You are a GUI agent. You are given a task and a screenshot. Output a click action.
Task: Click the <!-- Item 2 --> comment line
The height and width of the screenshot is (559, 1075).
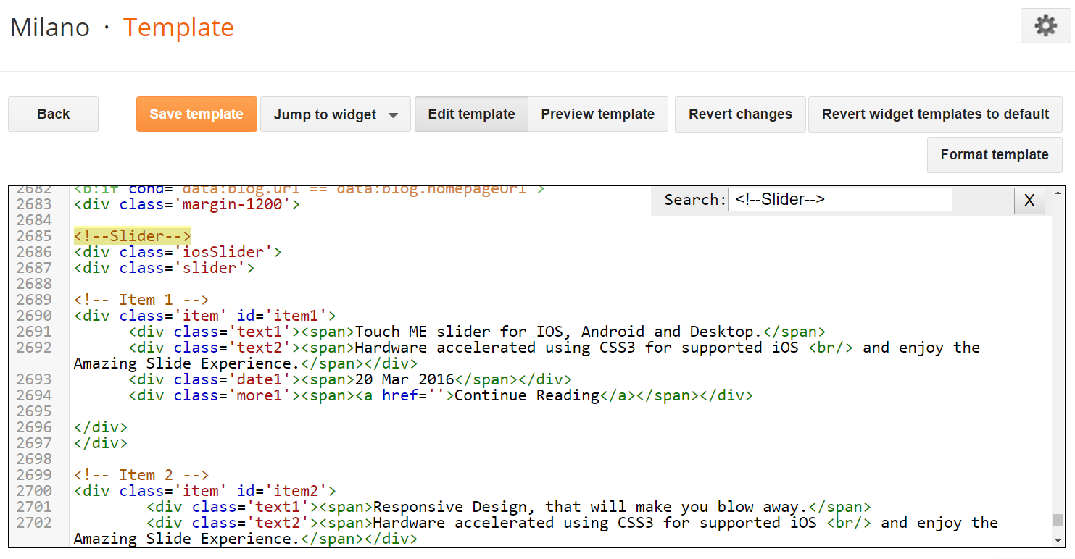coord(141,475)
